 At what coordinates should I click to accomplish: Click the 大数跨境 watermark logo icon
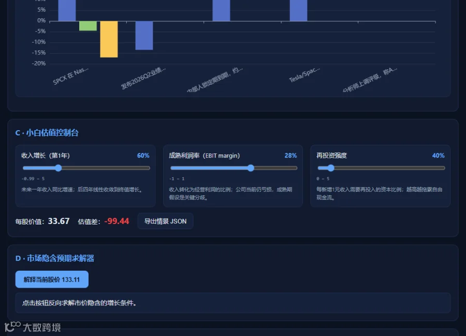pos(12,327)
